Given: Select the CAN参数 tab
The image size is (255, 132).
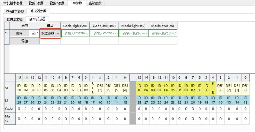Looking at the screenshot, I should click(77, 3).
